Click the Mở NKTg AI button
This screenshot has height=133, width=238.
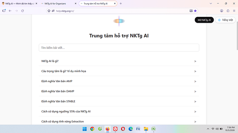tap(204, 20)
